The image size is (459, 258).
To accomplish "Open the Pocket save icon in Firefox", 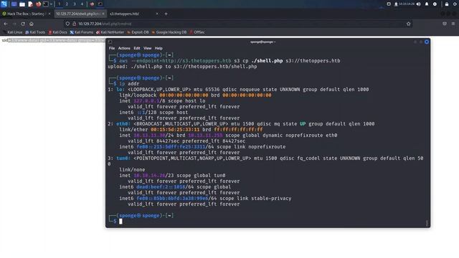I will pyautogui.click(x=445, y=24).
